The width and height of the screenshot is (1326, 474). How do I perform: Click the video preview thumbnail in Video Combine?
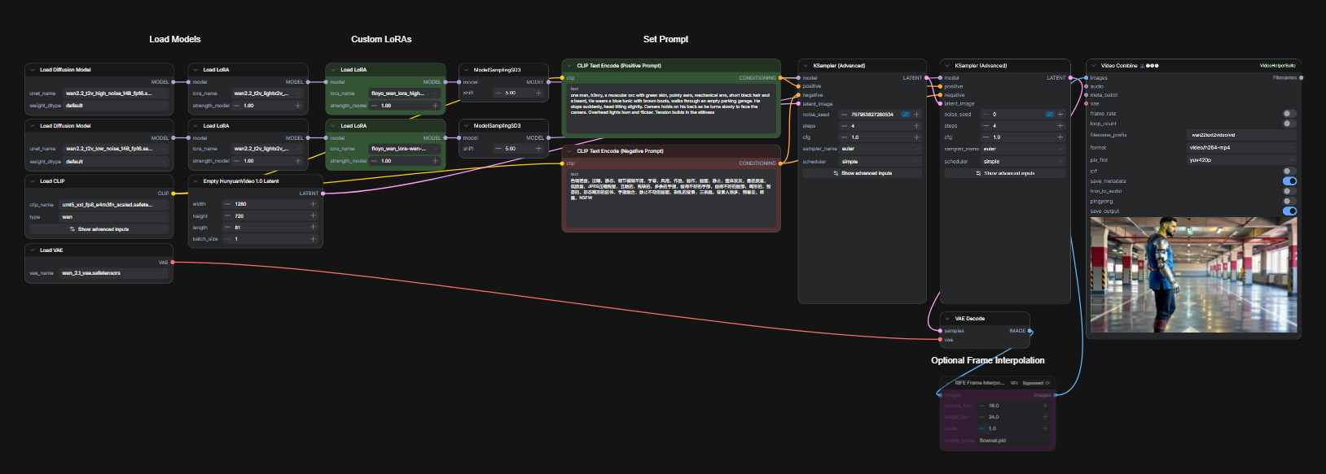pos(1192,275)
